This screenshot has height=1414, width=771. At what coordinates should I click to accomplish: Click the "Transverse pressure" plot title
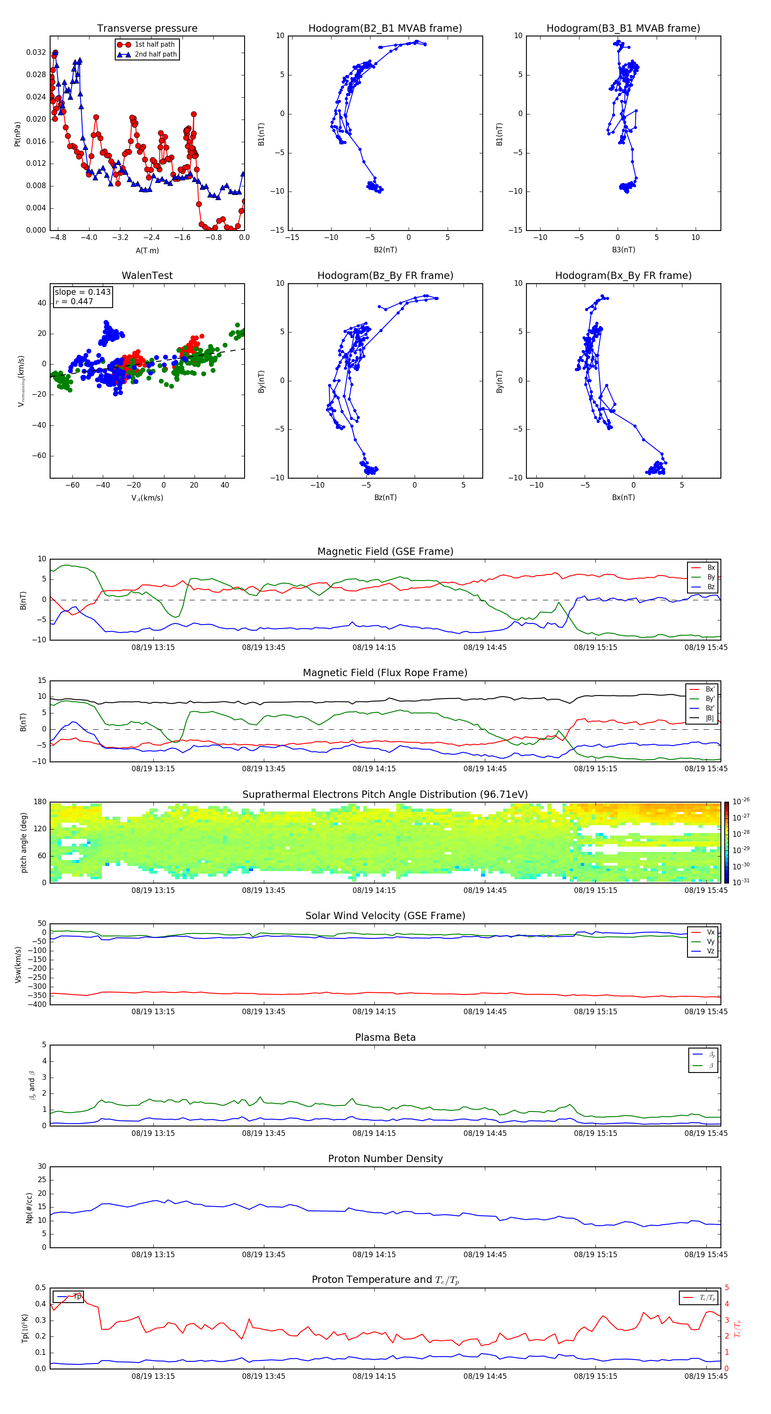tap(147, 29)
